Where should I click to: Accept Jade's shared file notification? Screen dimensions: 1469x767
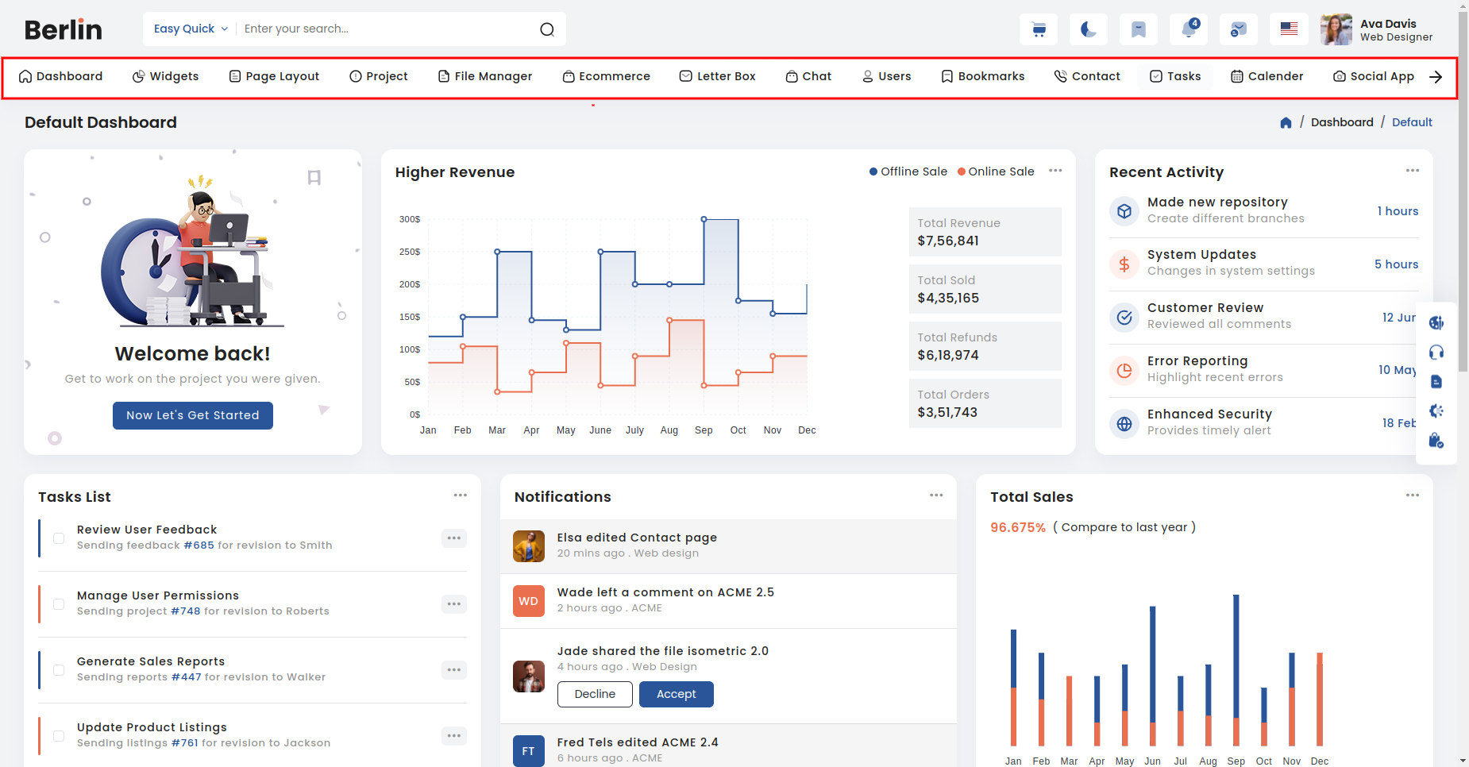(677, 694)
